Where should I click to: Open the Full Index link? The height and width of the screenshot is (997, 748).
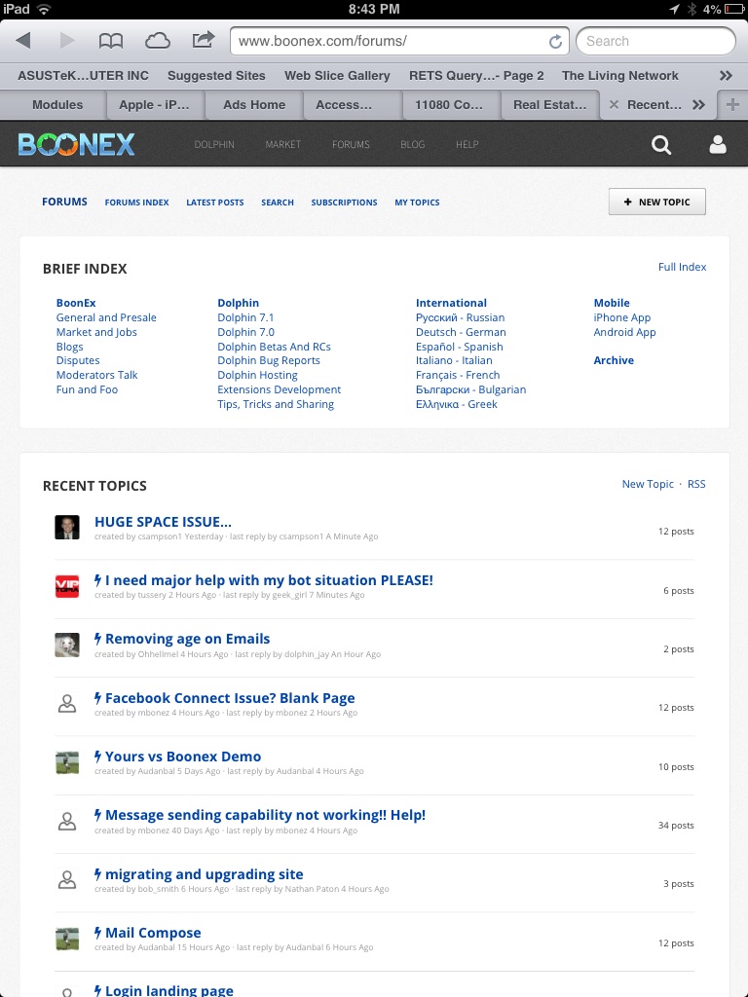(x=682, y=267)
